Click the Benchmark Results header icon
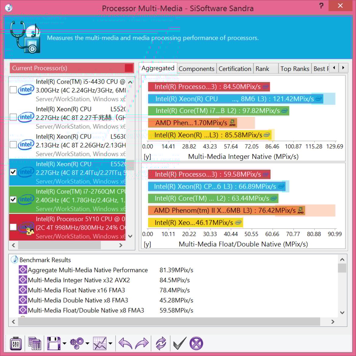This screenshot has width=356, height=356. click(15, 260)
